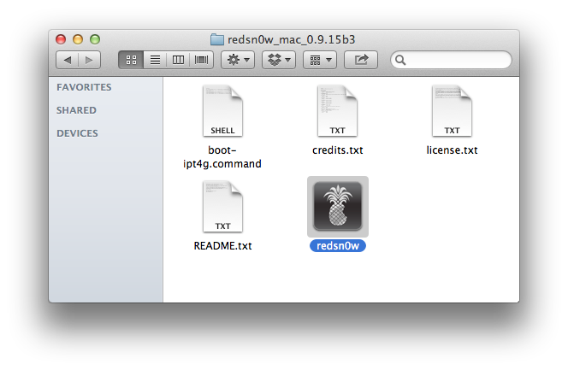
Task: Expand the FAVORITES sidebar section
Action: pyautogui.click(x=84, y=87)
